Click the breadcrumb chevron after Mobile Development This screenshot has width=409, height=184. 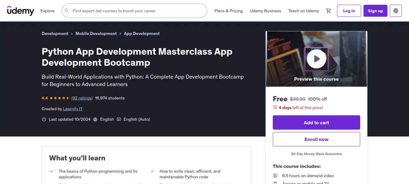point(120,33)
